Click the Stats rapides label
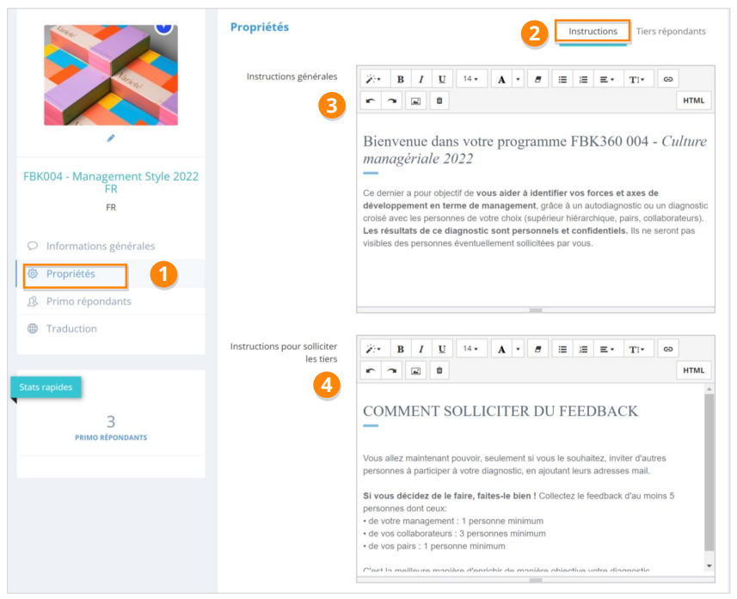 [x=46, y=387]
